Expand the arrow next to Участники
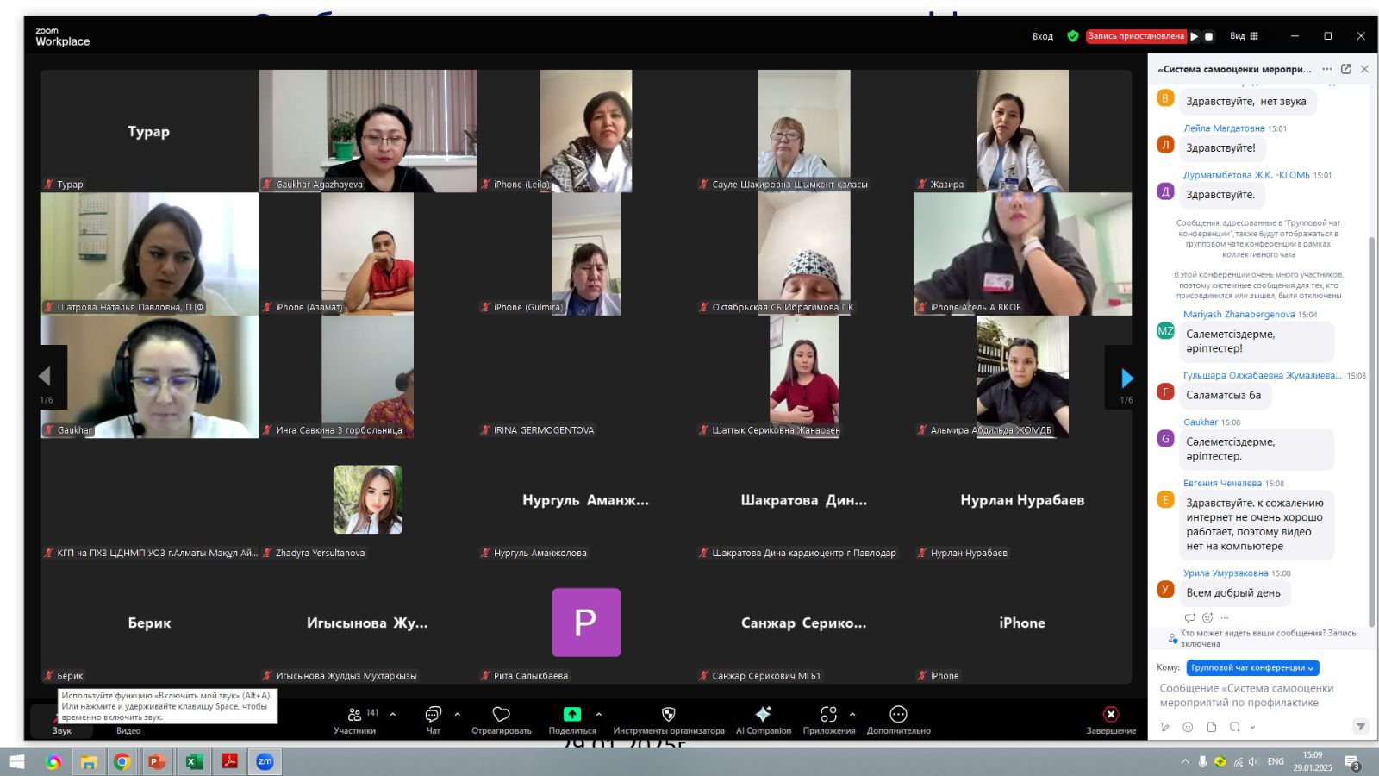 393,714
